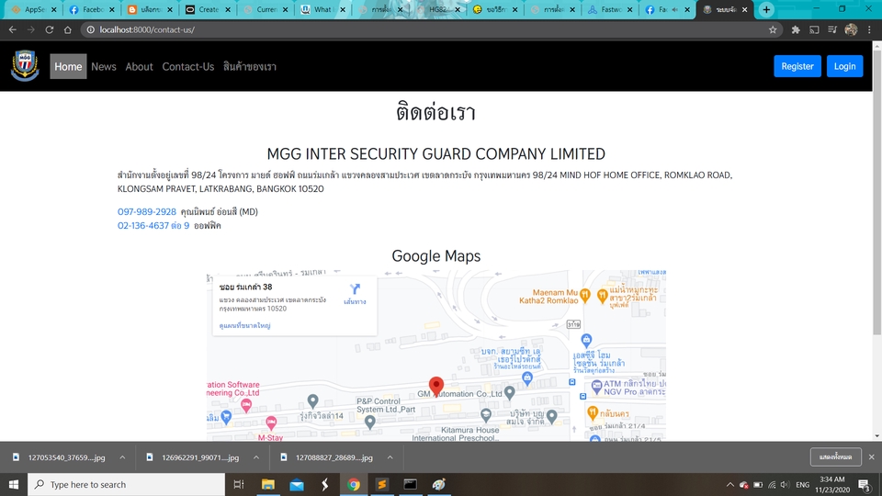Click the Windows search box

(127, 484)
